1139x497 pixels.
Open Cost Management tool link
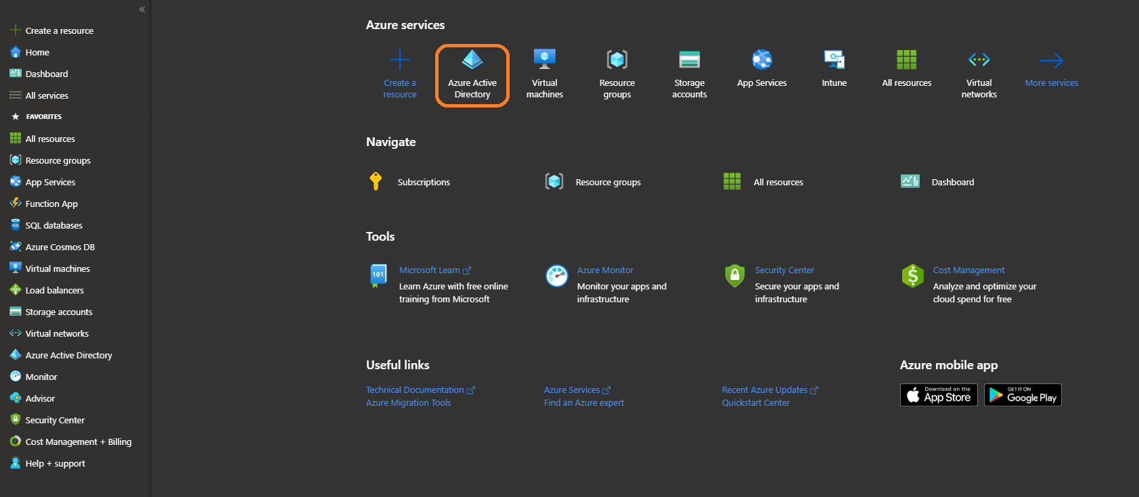coord(968,270)
